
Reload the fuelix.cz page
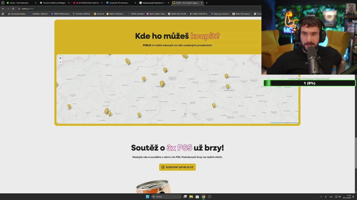(x=13, y=9)
